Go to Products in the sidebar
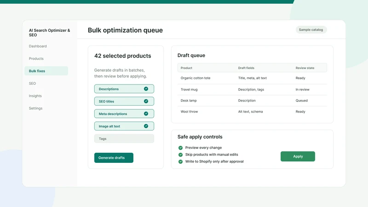Screen dimensions: 368x207 pos(36,59)
